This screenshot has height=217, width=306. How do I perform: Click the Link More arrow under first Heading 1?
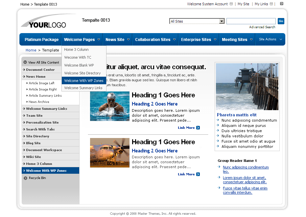[198, 128]
